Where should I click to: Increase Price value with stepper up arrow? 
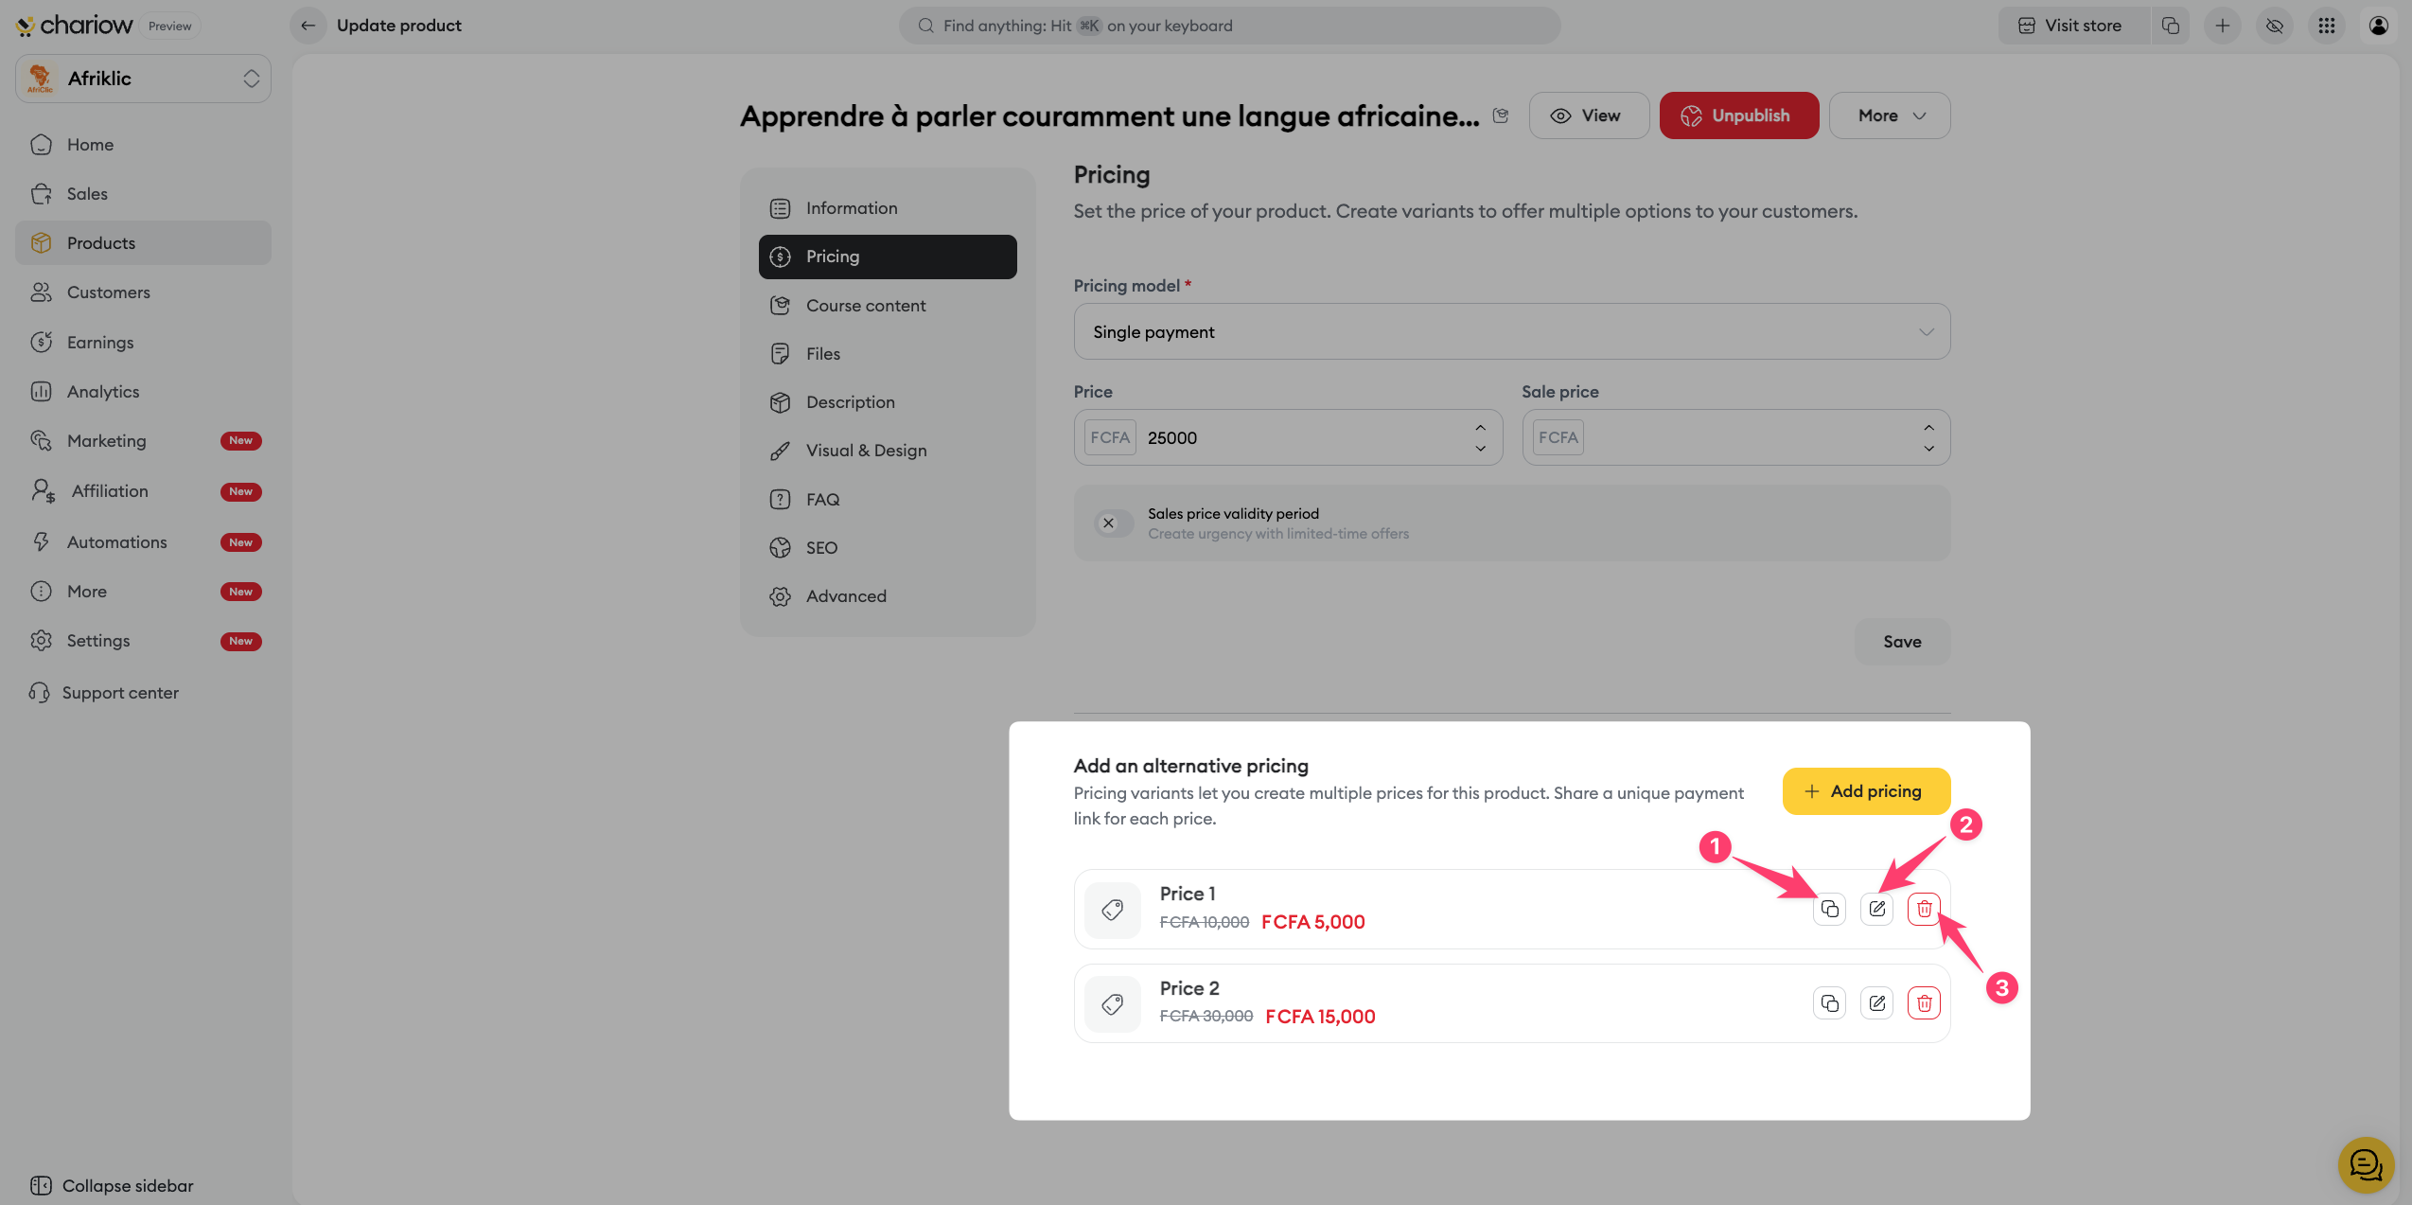pos(1481,428)
